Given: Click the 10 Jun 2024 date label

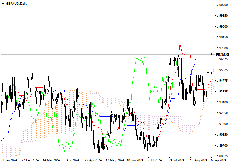Looking at the screenshot, I should point(135,160).
